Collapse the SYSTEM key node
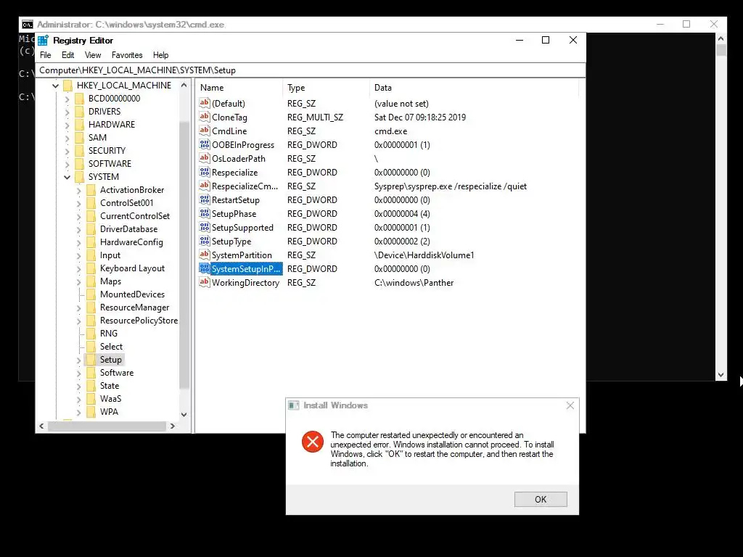The width and height of the screenshot is (743, 557). pos(67,177)
